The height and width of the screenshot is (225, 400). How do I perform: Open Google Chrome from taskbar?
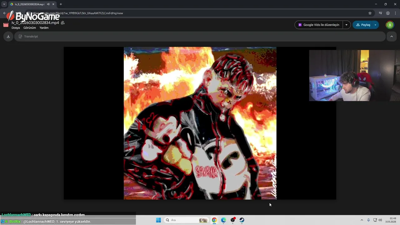(214, 220)
